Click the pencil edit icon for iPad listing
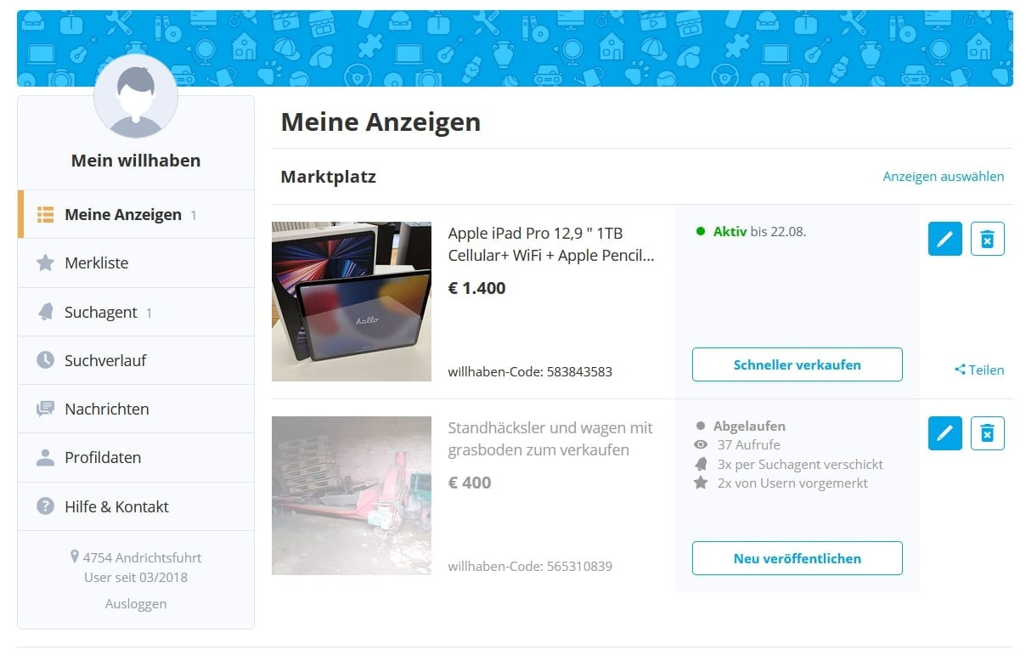Viewport: 1026px width, 661px height. coord(944,239)
